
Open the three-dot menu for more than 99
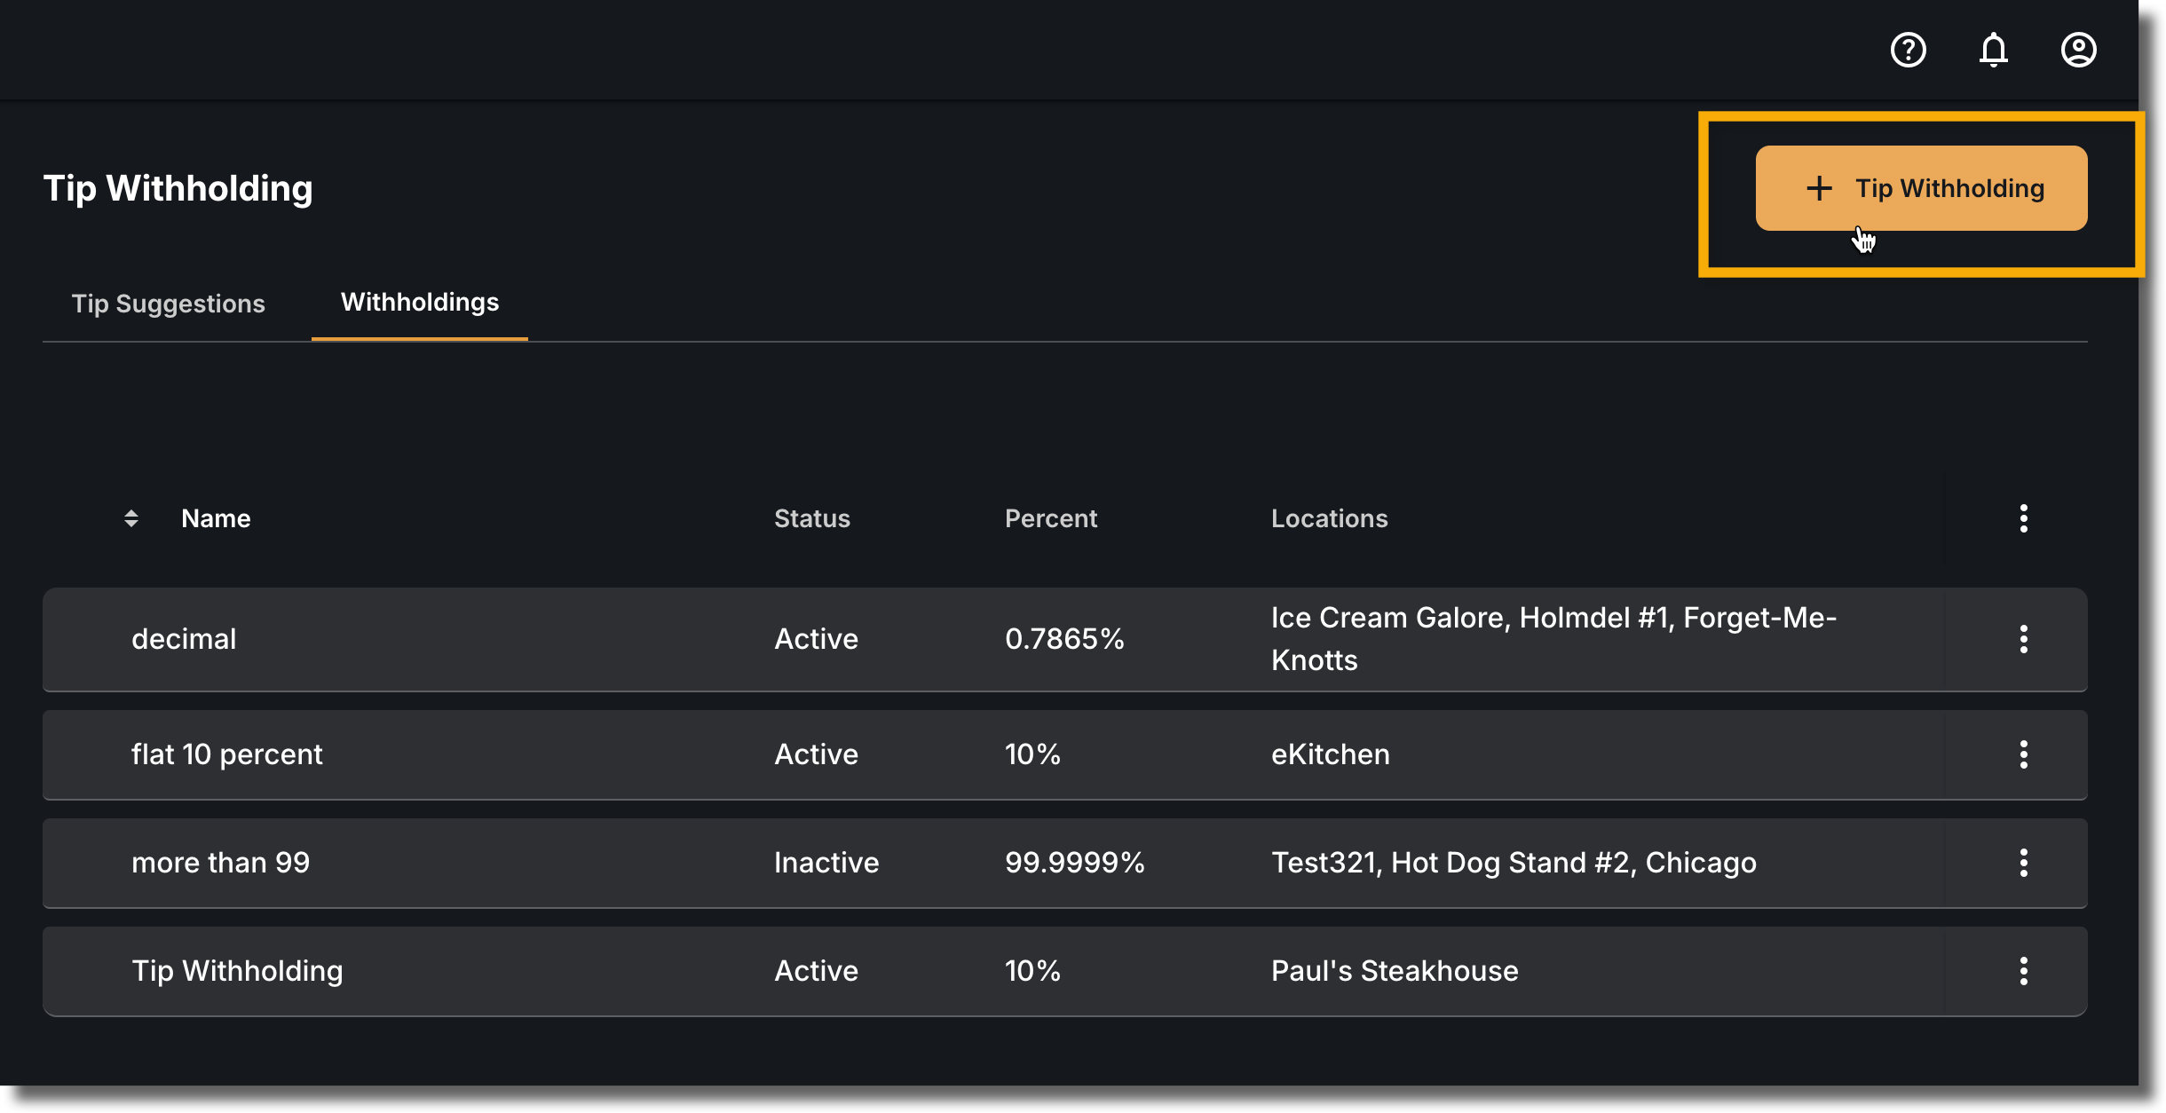2023,863
